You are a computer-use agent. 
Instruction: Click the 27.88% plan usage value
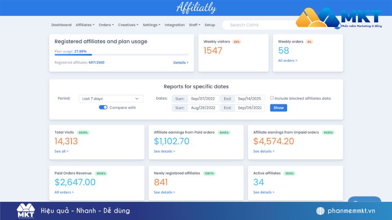coord(80,51)
